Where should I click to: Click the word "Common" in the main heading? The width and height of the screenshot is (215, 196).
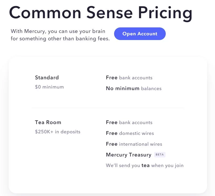click(x=45, y=12)
